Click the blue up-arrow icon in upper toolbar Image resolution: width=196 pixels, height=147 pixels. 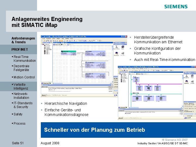pos(75,41)
